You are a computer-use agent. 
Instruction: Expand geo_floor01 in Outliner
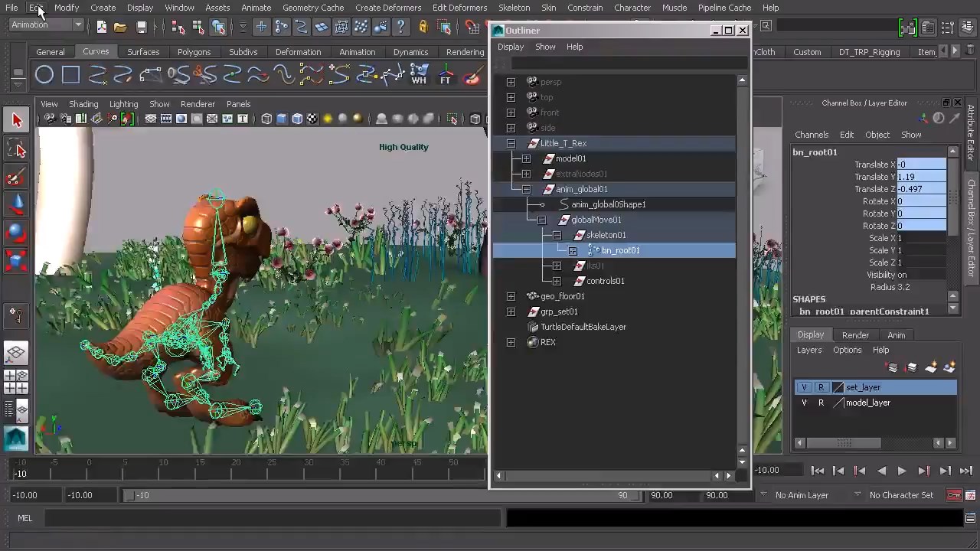click(x=511, y=296)
